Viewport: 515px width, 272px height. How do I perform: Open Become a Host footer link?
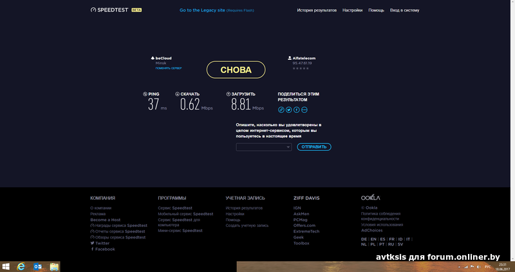[x=106, y=220]
